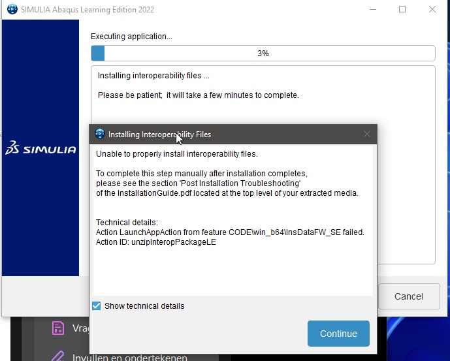
Task: Click the pink document icon in the background window
Action: point(57,328)
